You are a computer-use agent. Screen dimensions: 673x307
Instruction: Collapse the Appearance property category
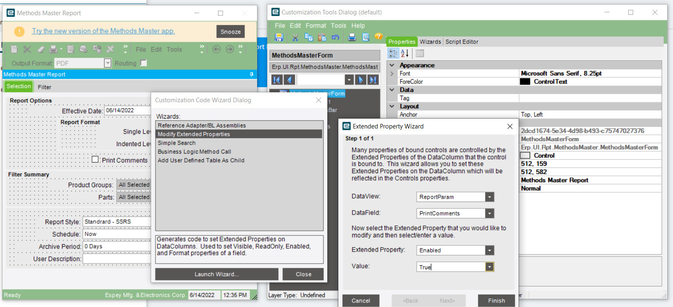[392, 65]
